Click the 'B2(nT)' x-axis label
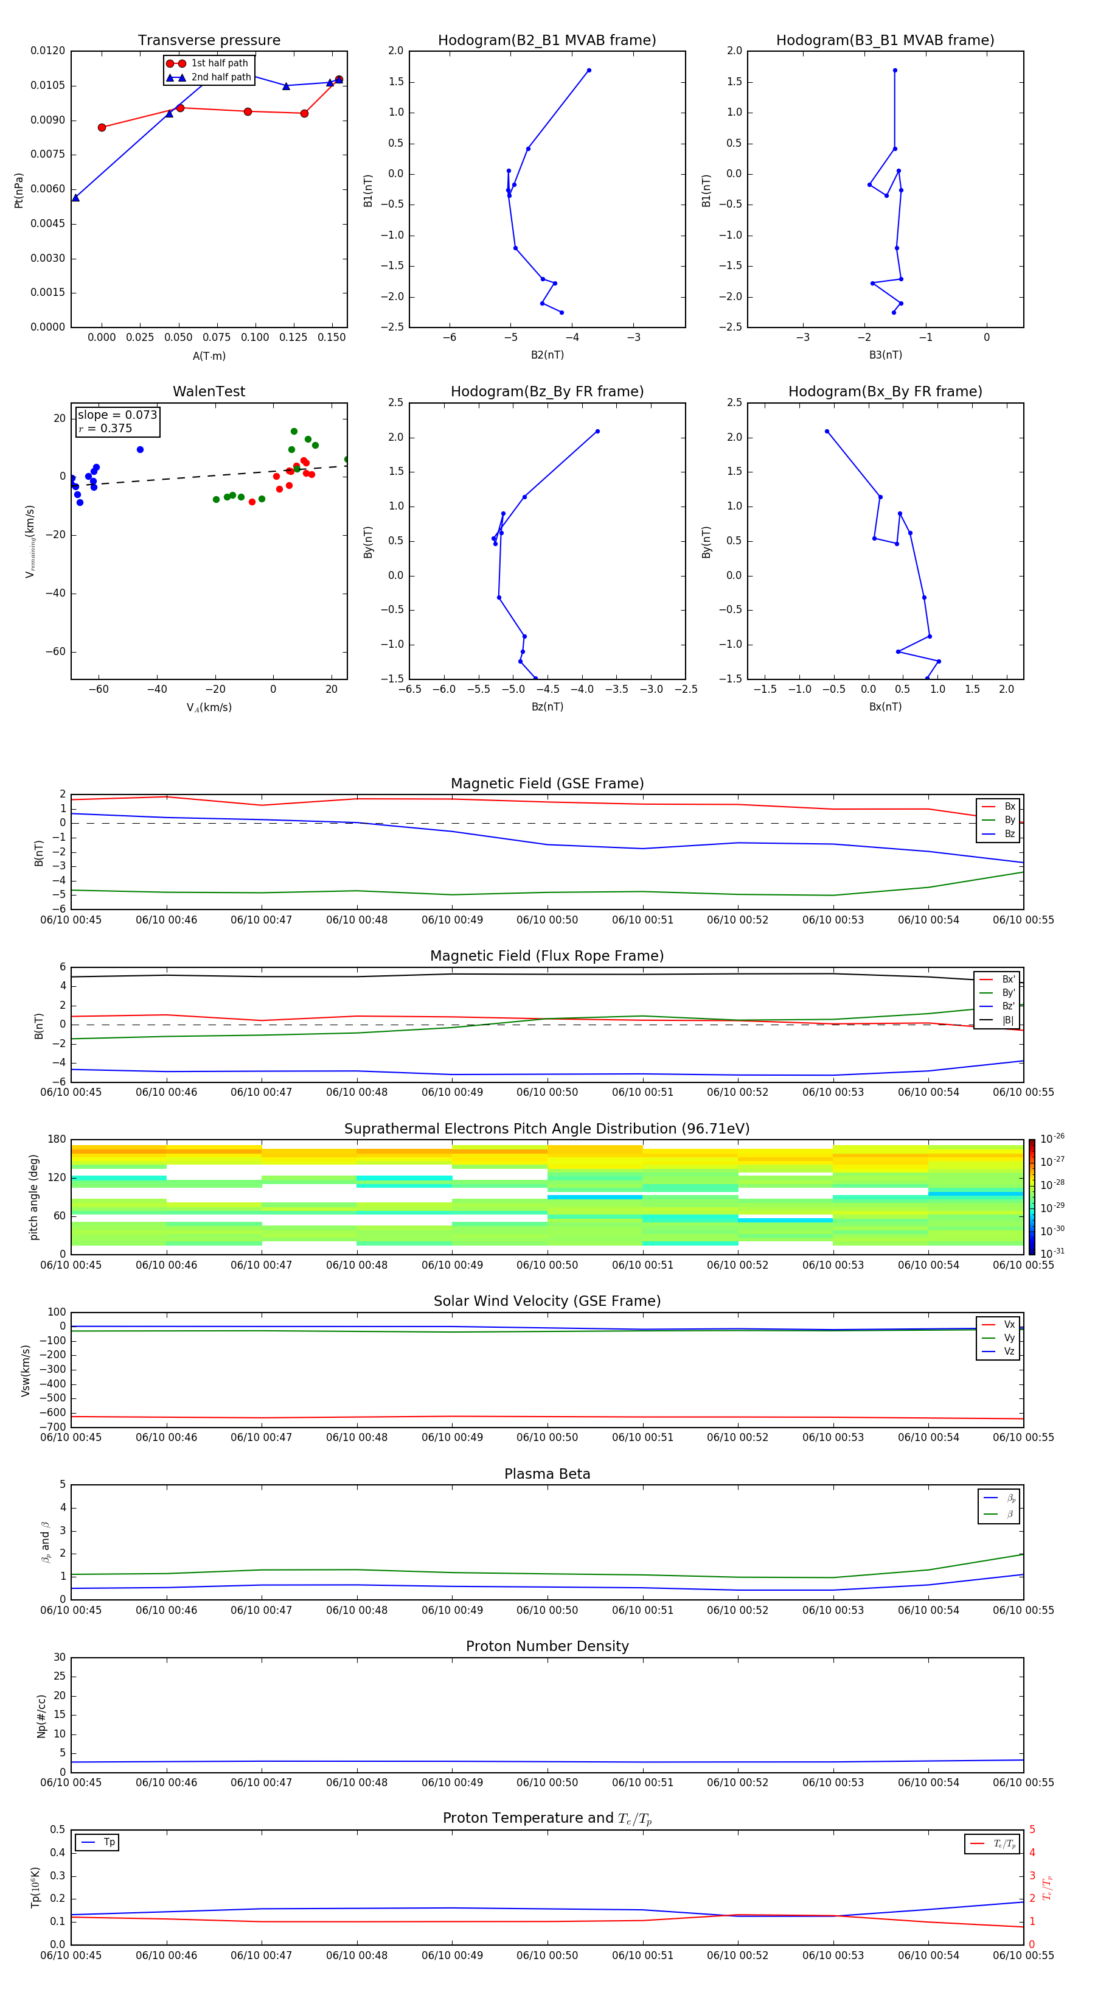 coord(547,355)
